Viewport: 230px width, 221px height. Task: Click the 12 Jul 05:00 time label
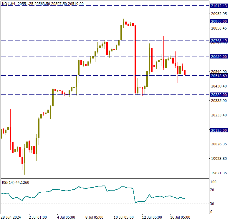coord(152,217)
